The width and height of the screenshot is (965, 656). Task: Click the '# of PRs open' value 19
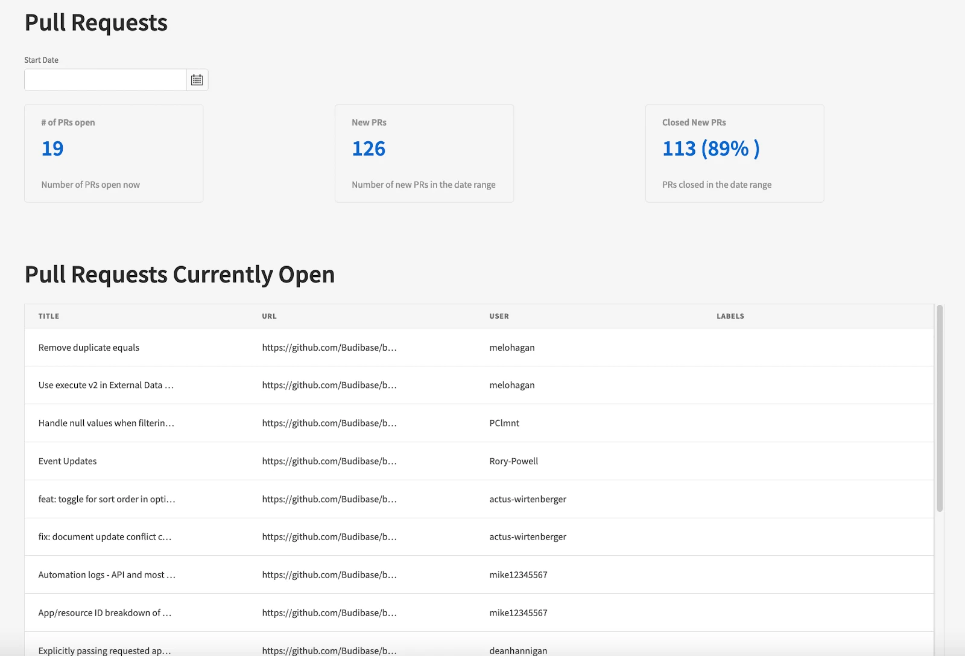[x=52, y=148]
